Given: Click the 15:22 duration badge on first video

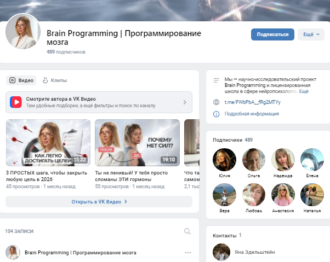Looking at the screenshot, I should coord(80,160).
